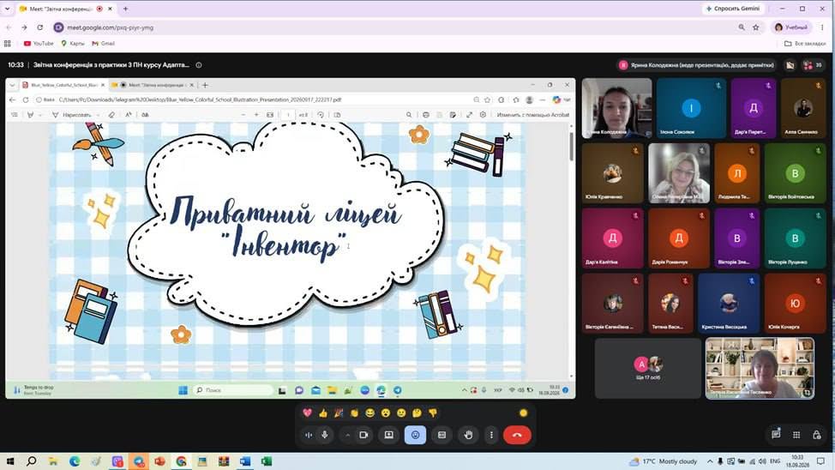
Task: Open Chrome three-dot menu
Action: 822,27
